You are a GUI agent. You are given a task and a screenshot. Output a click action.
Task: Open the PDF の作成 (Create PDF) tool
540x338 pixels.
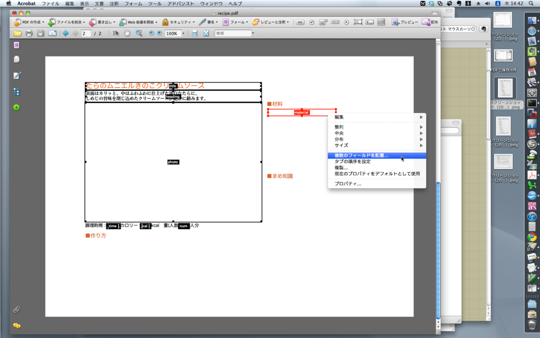tap(25, 22)
